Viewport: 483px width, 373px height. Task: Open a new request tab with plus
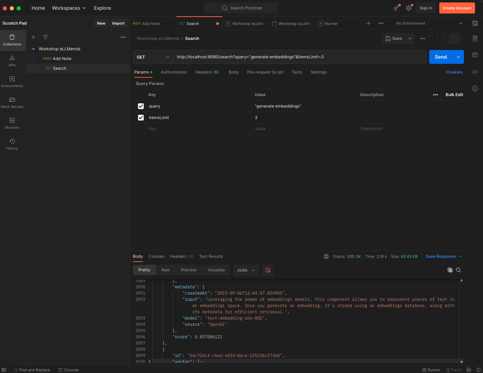368,23
